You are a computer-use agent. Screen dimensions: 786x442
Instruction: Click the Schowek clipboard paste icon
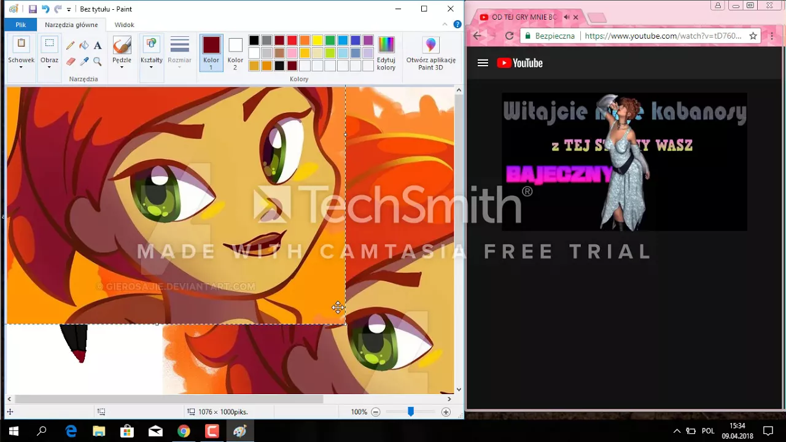tap(21, 44)
